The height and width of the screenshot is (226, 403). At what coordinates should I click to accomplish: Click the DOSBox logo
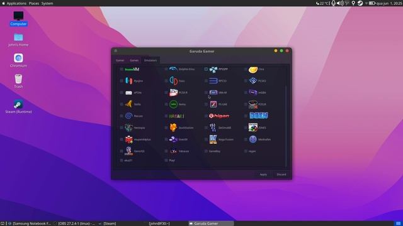tap(259, 116)
